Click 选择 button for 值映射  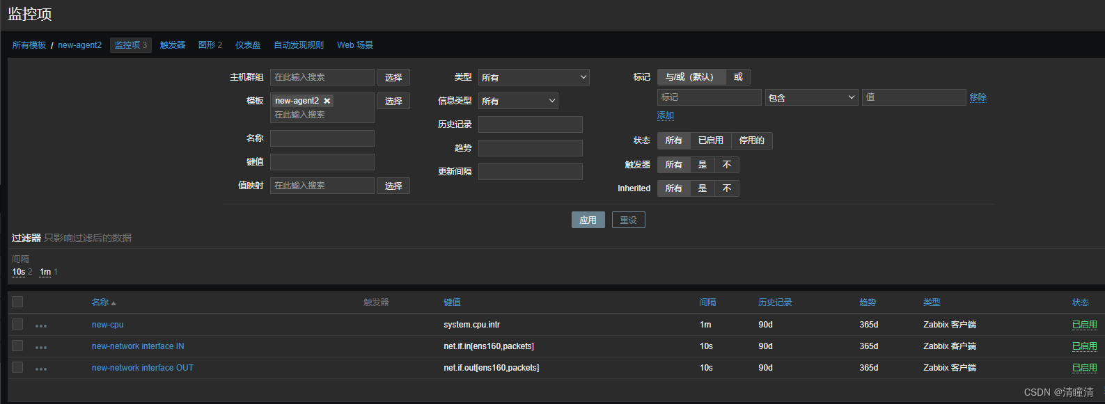393,186
